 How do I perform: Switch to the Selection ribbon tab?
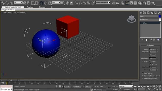click(x=42, y=7)
